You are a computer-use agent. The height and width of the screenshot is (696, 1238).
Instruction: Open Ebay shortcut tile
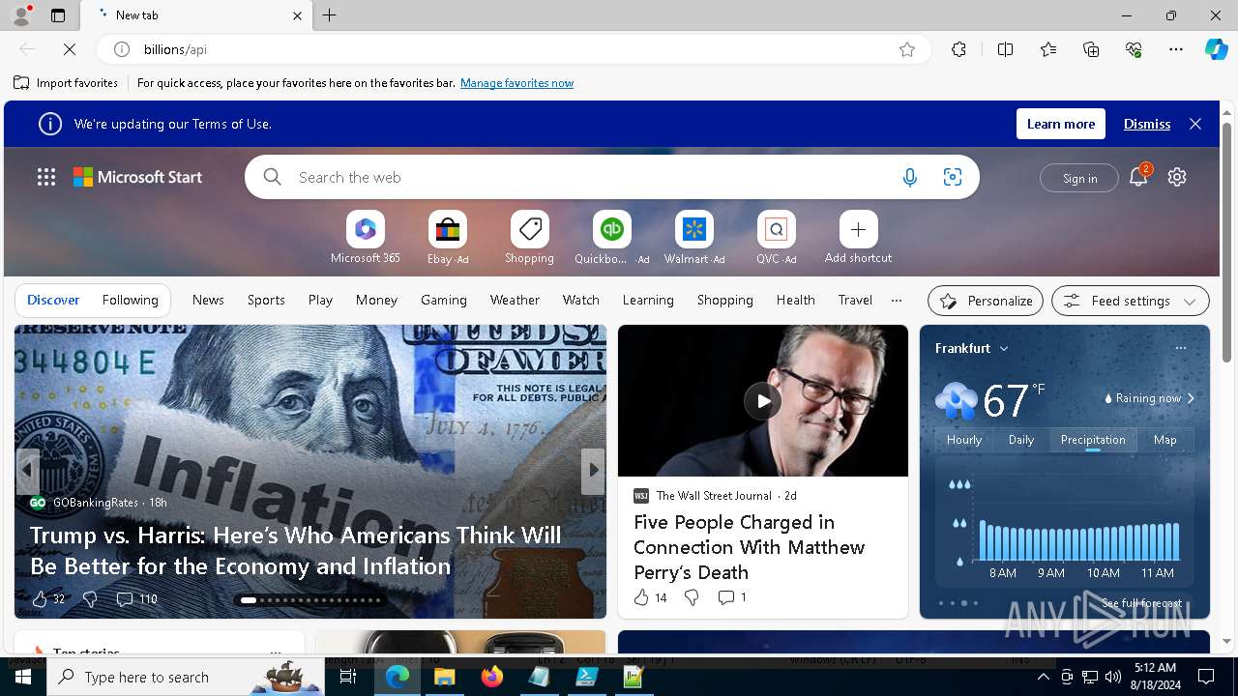point(448,238)
